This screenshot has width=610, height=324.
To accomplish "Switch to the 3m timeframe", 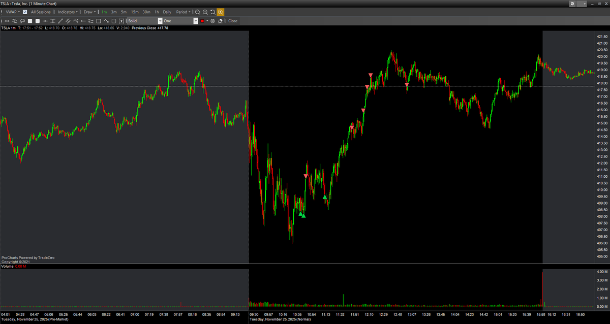I will coord(114,12).
